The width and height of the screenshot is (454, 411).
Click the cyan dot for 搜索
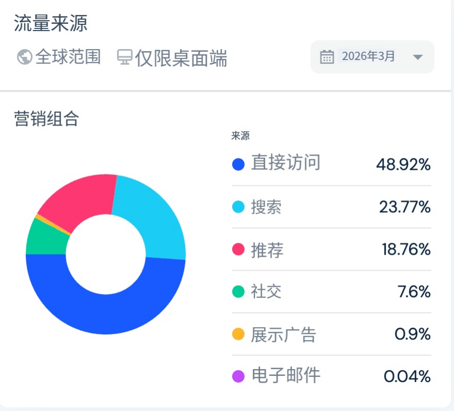[238, 207]
